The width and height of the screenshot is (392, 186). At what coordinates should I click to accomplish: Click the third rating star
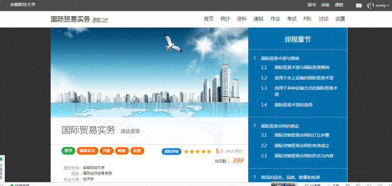[198, 151]
